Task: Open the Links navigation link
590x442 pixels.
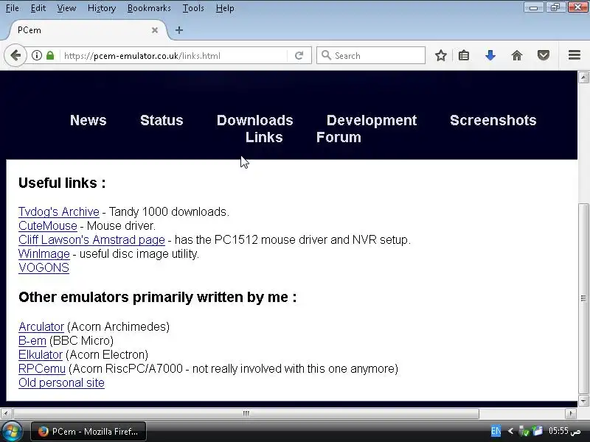Action: point(264,137)
